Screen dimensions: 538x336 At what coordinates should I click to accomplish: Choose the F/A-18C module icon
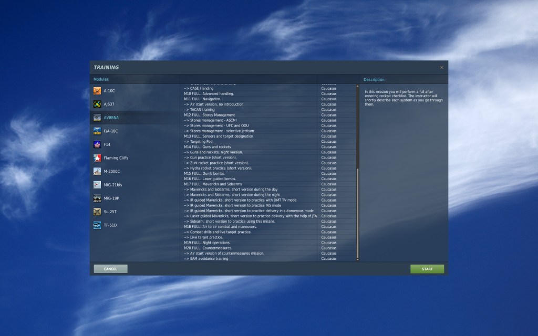97,131
